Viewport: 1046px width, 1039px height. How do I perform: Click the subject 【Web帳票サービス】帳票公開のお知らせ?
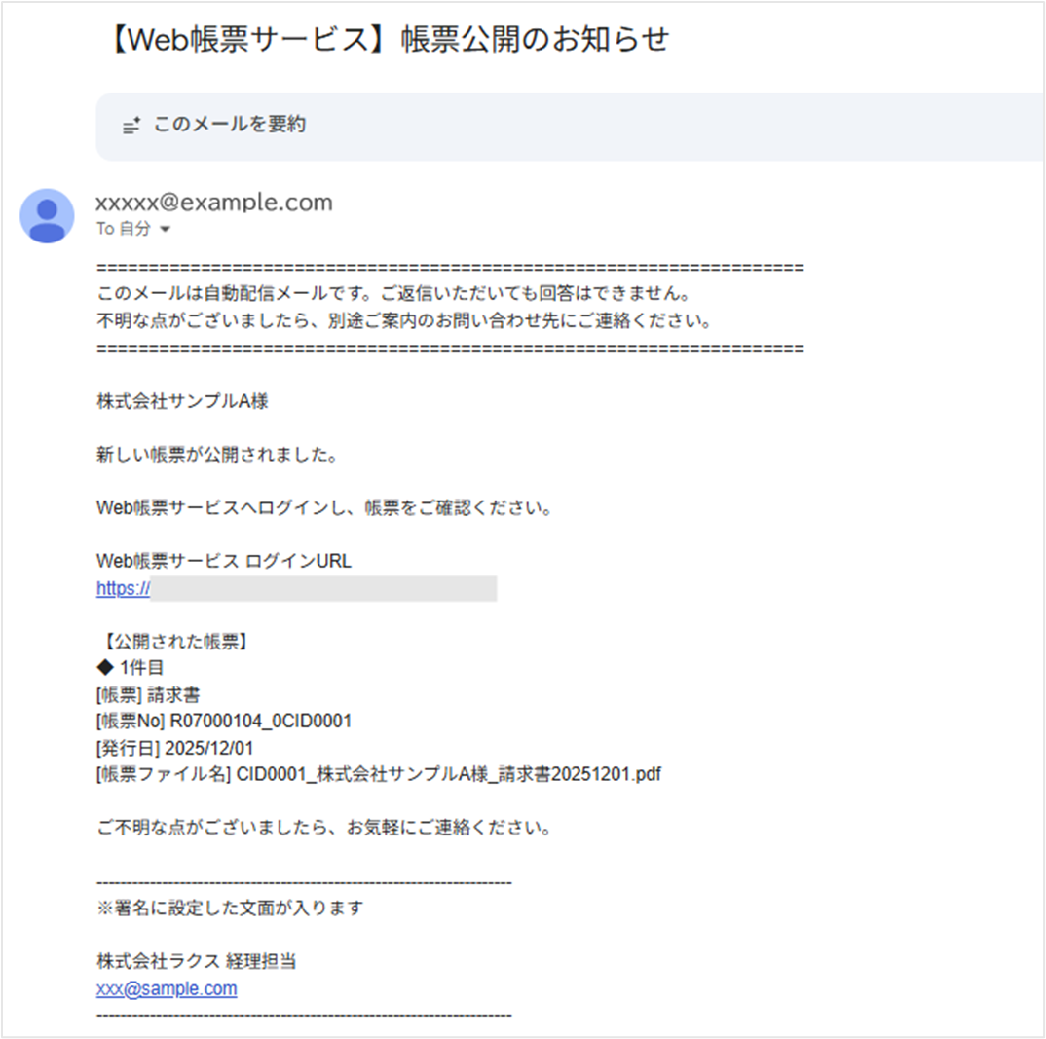click(x=386, y=39)
